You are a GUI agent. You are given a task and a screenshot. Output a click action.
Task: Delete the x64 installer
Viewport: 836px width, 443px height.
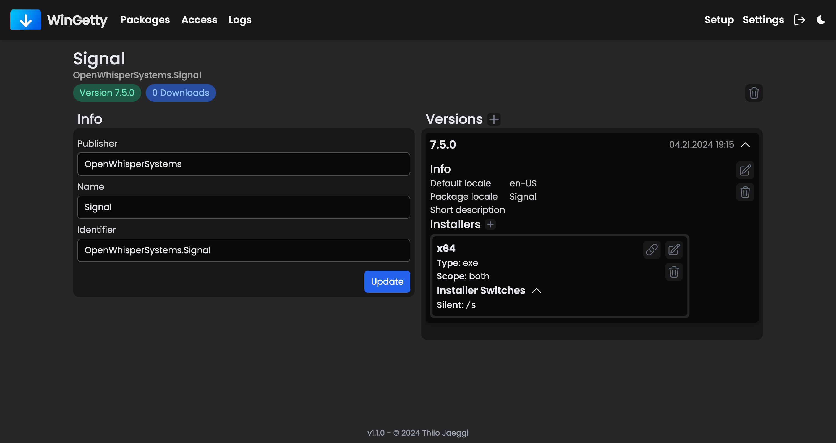pos(674,272)
